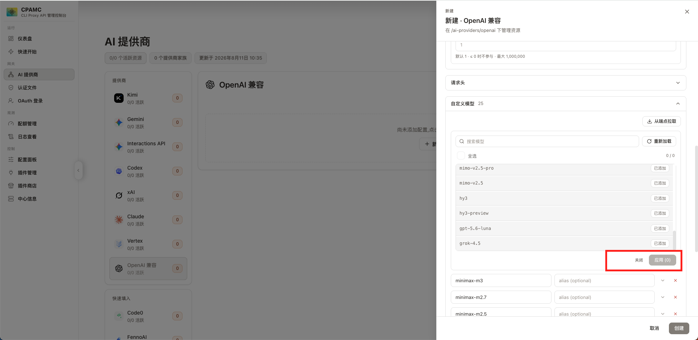The image size is (698, 340).
Task: Click the Interactions API provider icon
Action: tap(119, 147)
